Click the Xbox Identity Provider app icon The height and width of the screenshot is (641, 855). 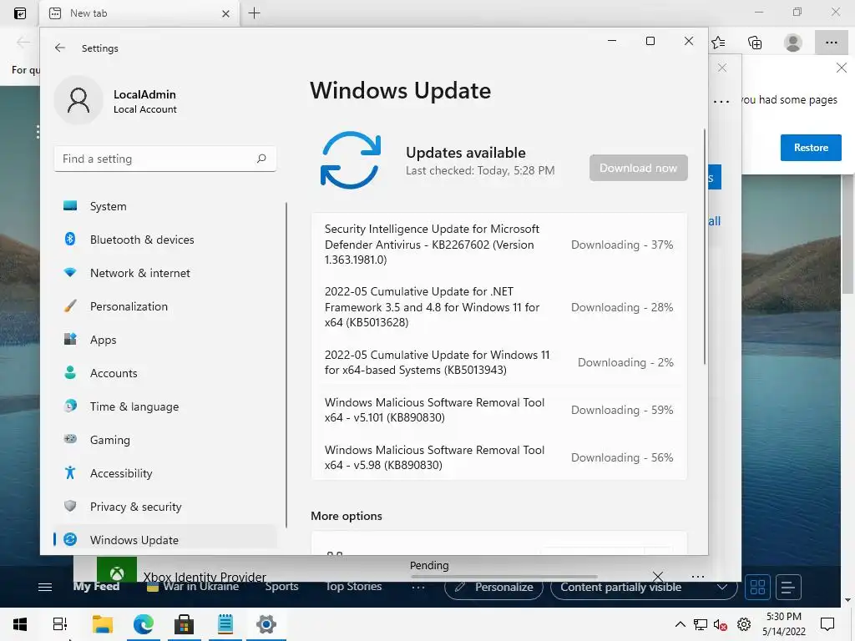(x=117, y=569)
